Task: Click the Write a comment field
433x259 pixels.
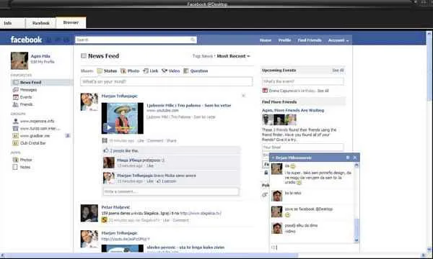Action: (x=171, y=191)
